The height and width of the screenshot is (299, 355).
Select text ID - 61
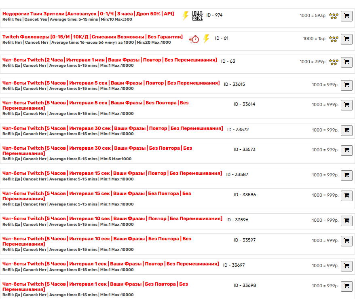pos(222,38)
